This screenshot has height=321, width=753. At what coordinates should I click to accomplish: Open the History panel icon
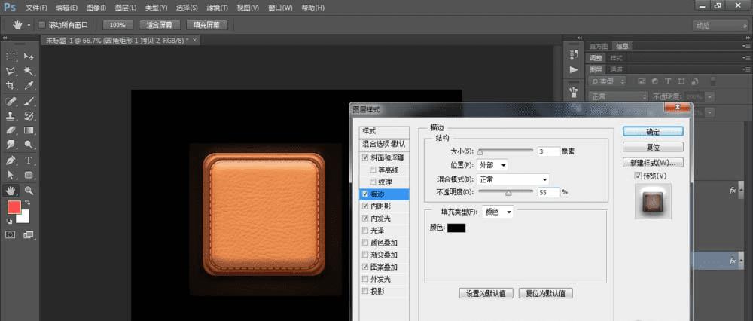[x=574, y=55]
